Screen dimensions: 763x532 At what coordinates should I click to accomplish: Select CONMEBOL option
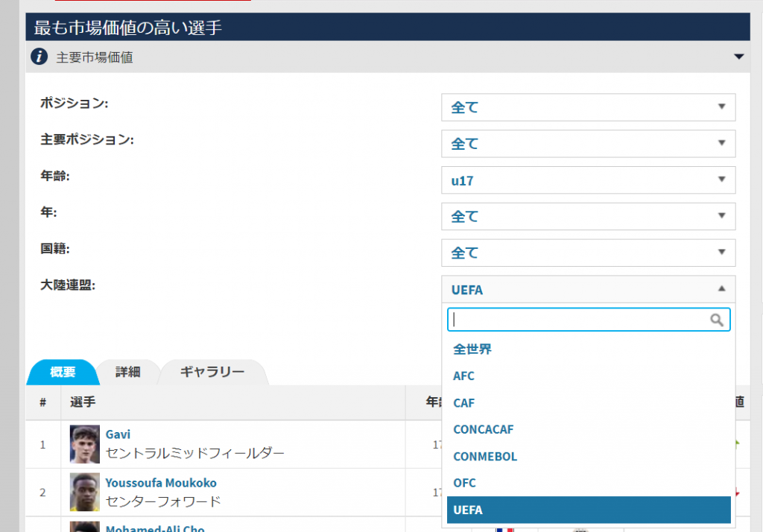484,457
